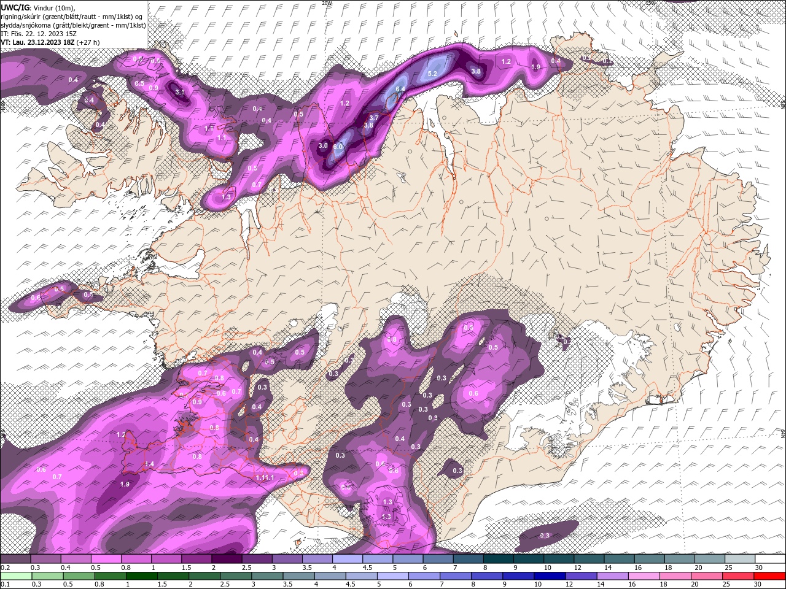The height and width of the screenshot is (589, 786).
Task: Click the 15W longitude label
Action: [650, 2]
